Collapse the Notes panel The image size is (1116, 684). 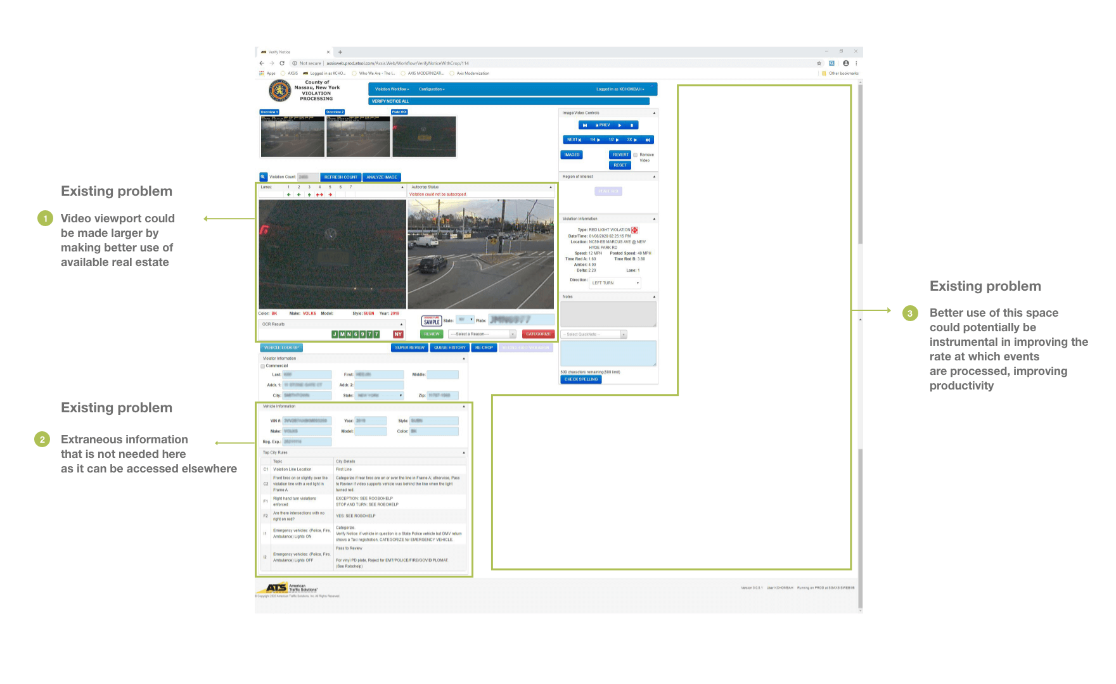(654, 297)
